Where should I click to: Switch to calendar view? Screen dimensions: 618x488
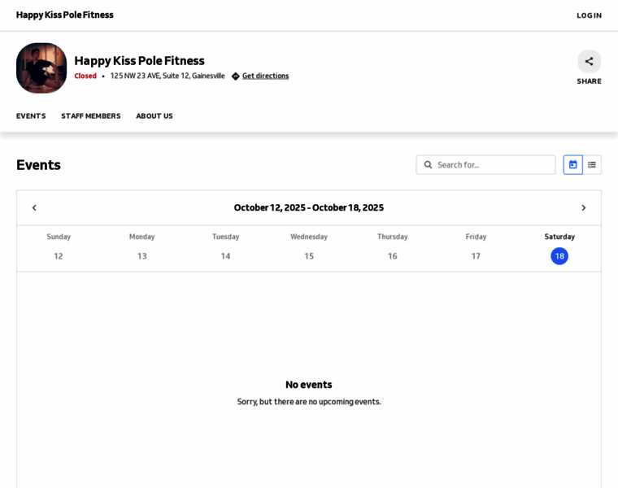[572, 164]
